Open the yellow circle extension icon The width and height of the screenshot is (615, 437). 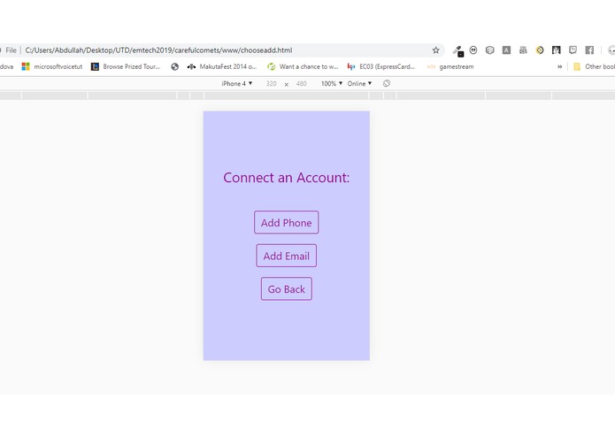point(540,50)
